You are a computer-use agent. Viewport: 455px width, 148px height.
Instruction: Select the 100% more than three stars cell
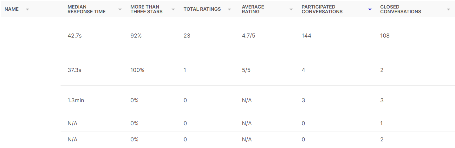coord(137,70)
